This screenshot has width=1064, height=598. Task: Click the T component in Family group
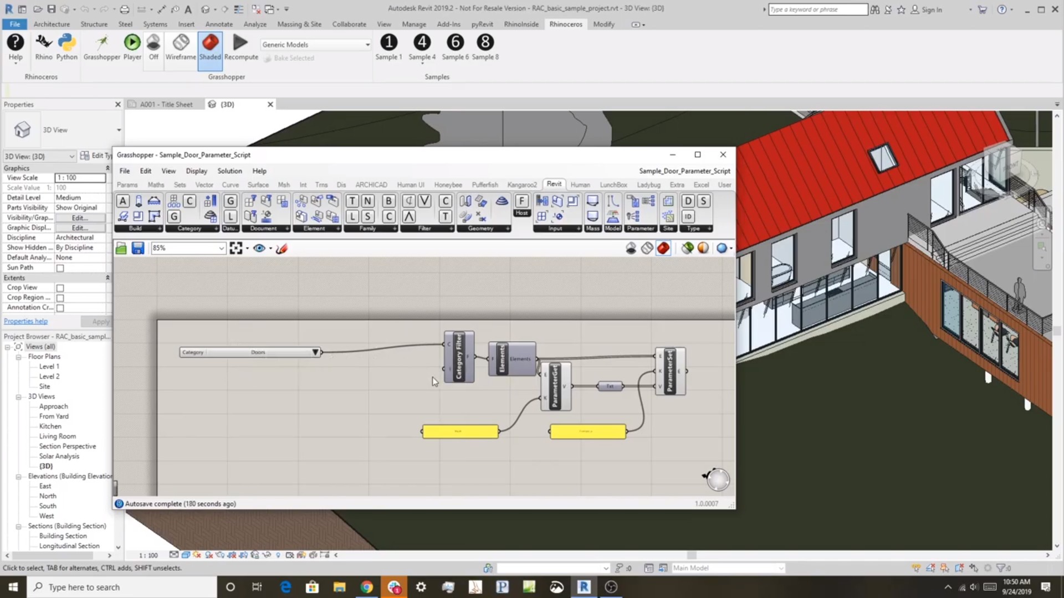pyautogui.click(x=352, y=201)
